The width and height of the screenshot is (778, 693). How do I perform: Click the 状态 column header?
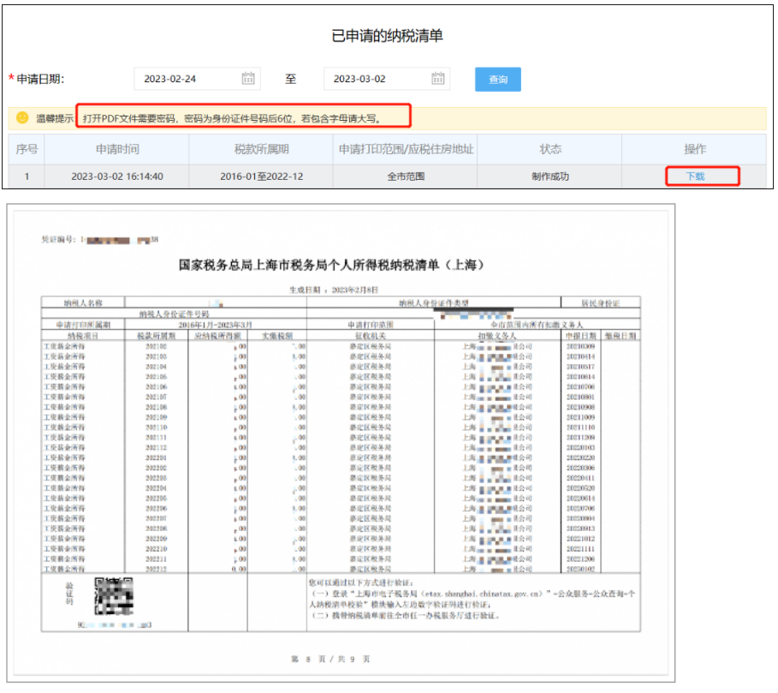point(550,149)
